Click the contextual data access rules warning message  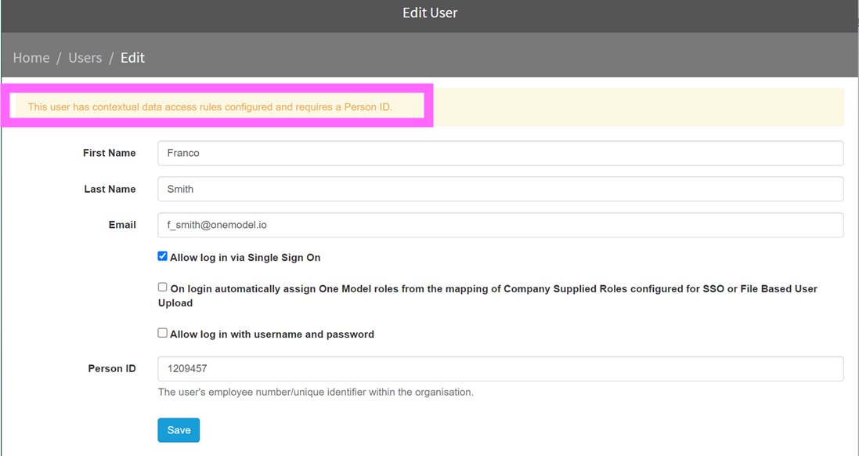point(210,107)
